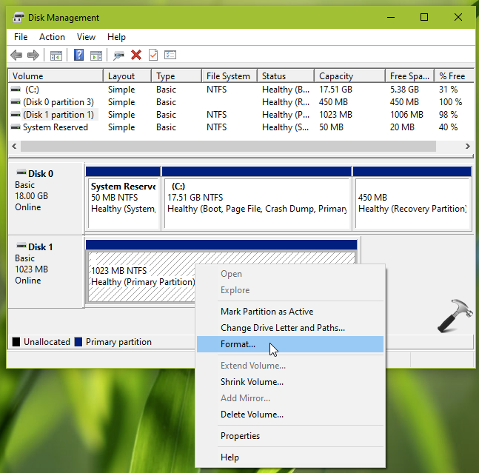Screen dimensions: 479x473
Task: Click Change Drive Letter and Paths...
Action: point(282,328)
